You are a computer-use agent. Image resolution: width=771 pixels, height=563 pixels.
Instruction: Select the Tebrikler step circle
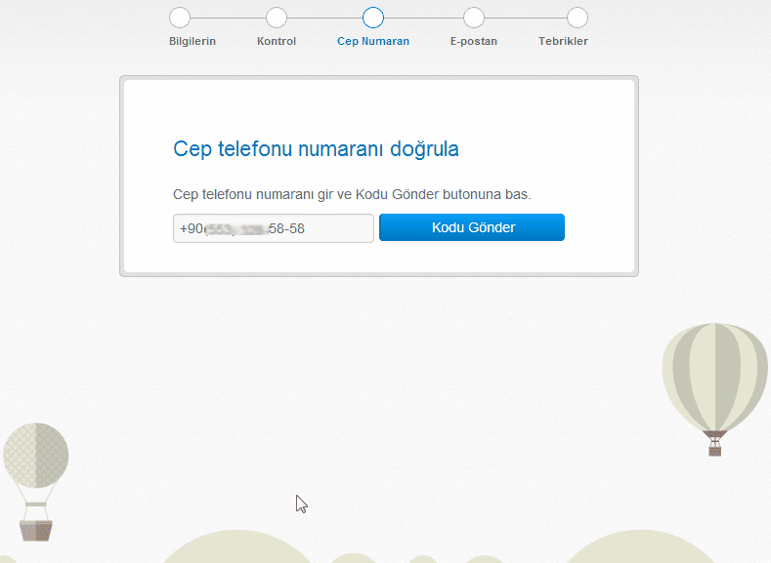tap(578, 18)
